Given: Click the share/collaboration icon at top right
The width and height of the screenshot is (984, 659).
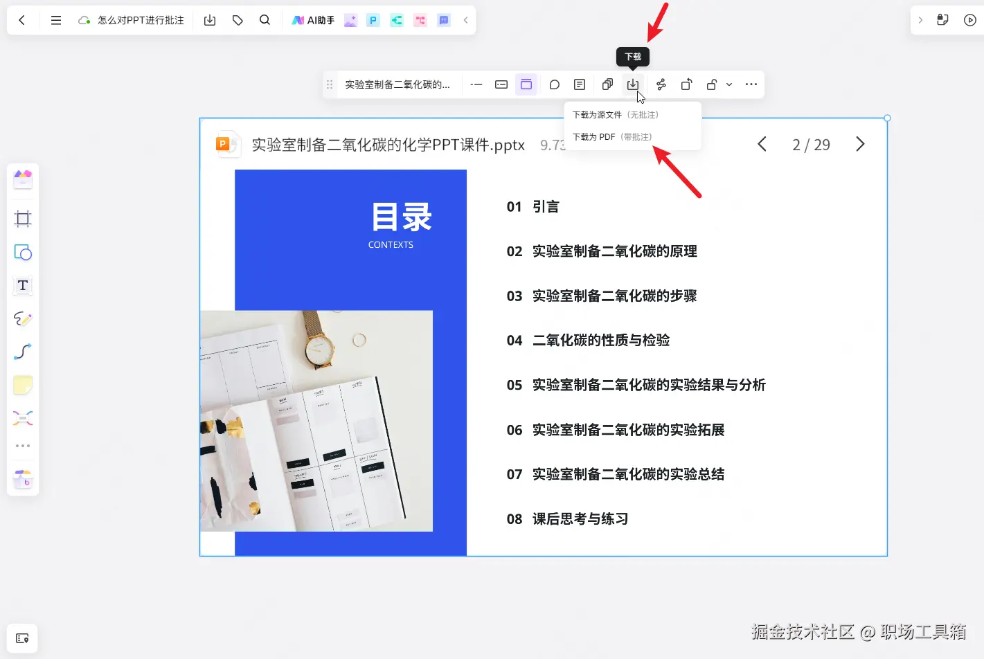Looking at the screenshot, I should (x=942, y=19).
